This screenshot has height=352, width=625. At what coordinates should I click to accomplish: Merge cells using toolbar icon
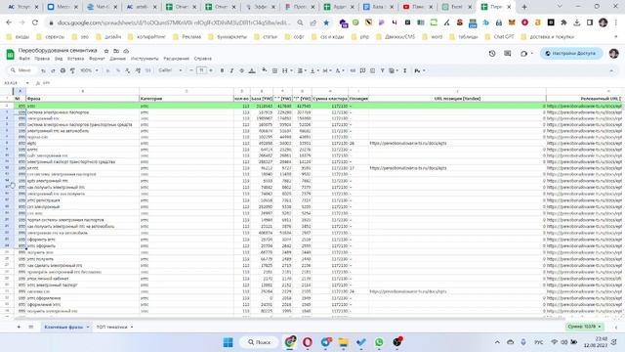[x=284, y=70]
